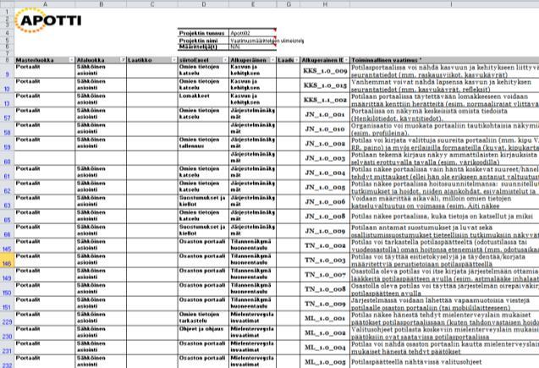Open the Masterluokka column filter dropdown
Screen dimensions: 539x368
tap(71, 60)
